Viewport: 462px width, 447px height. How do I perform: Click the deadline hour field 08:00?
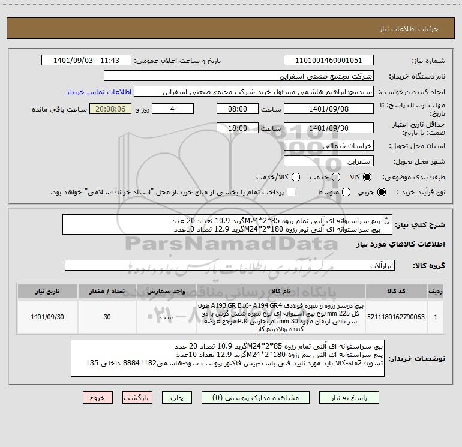click(x=238, y=109)
